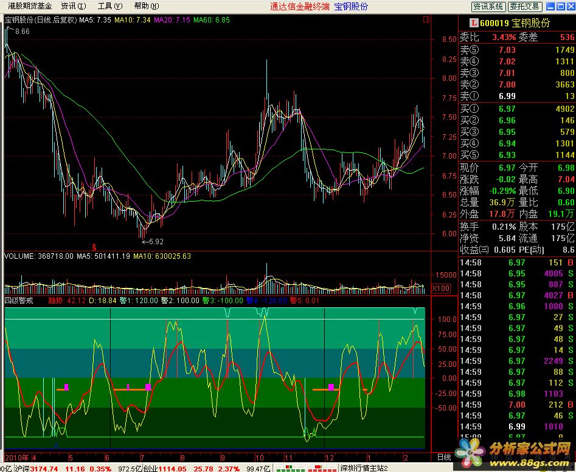Viewport: 576px width, 472px height.
Task: Click the 涨幅 -0.29% value
Action: tap(502, 191)
